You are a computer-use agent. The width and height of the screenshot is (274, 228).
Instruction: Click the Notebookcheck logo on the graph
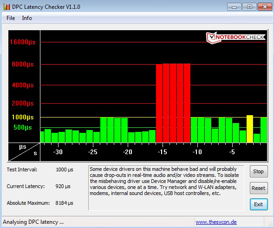(x=235, y=37)
